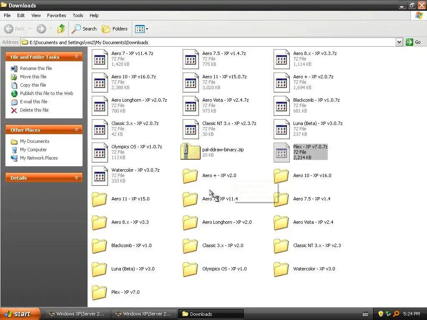427x320 pixels.
Task: Select Aero 7 - XP v11.4.7z file icon
Action: [x=100, y=59]
